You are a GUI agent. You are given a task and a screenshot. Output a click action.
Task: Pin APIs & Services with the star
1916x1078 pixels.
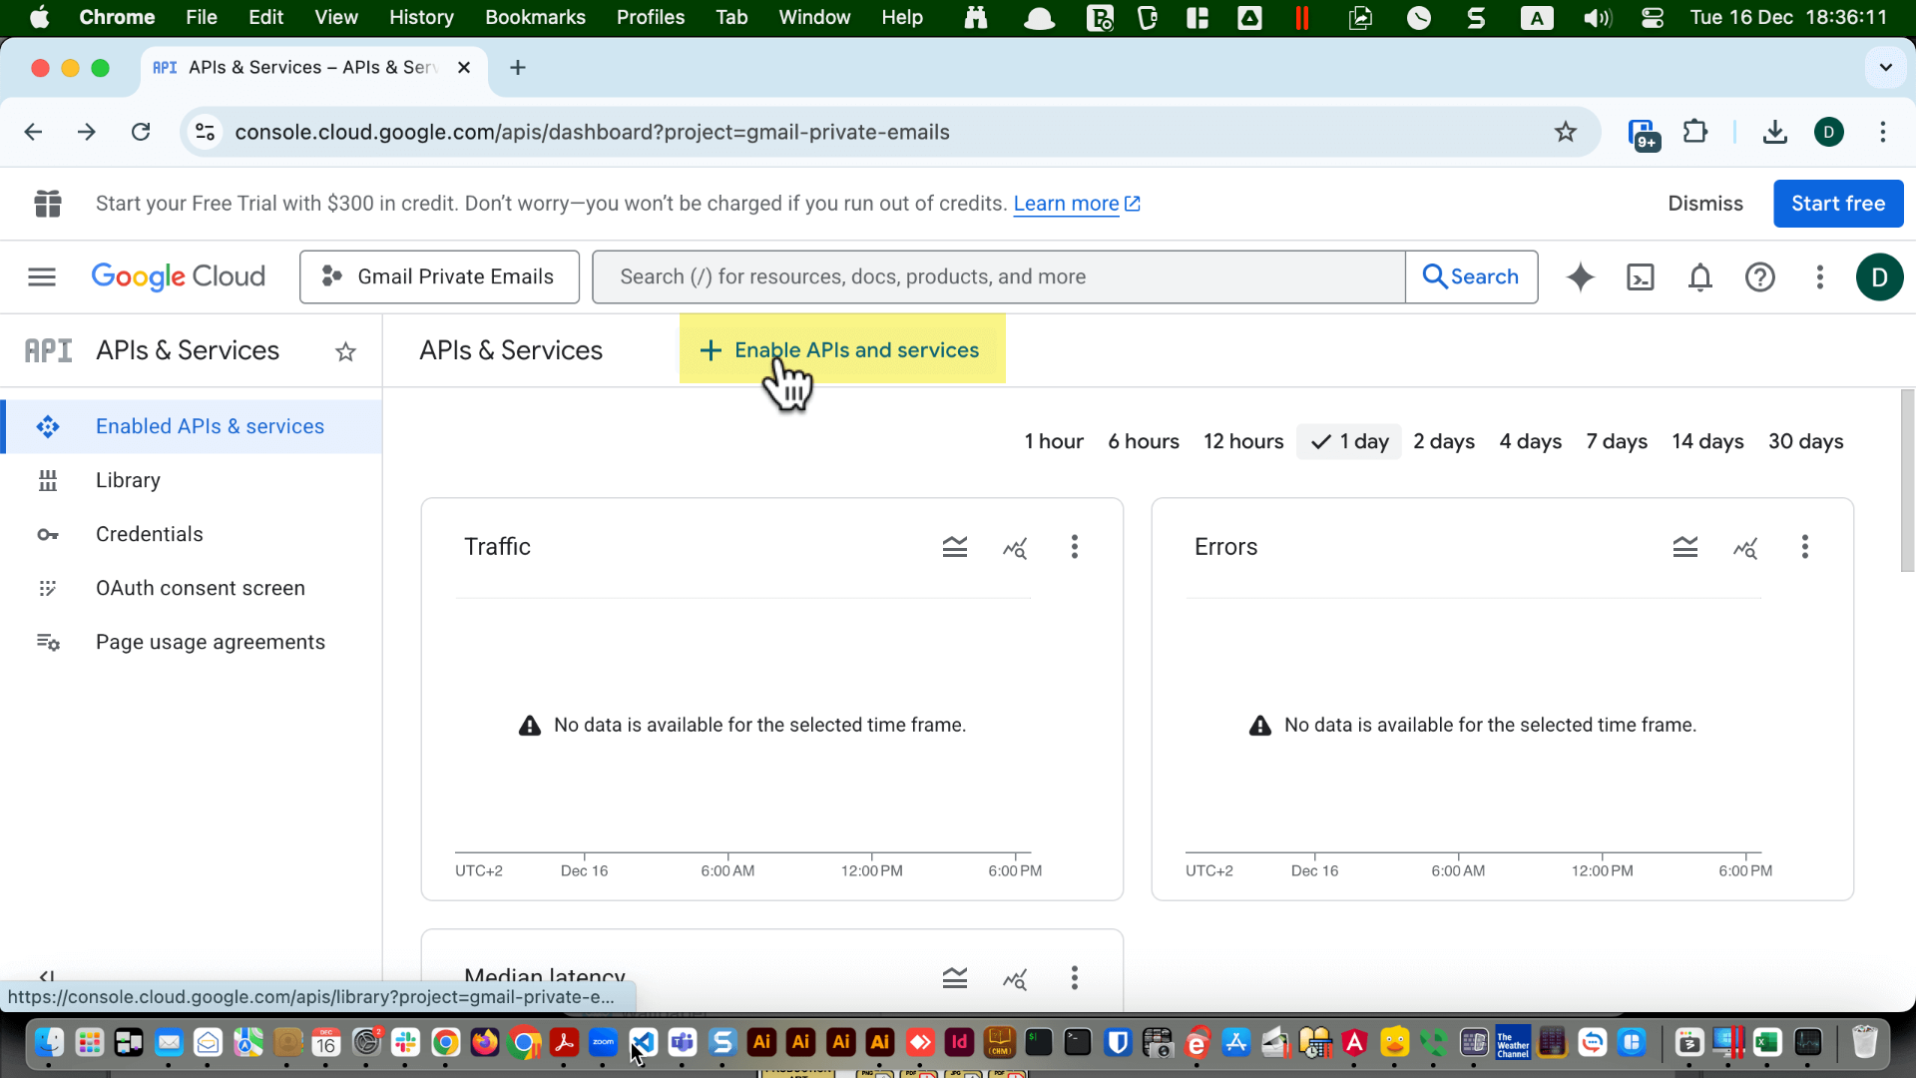(345, 351)
